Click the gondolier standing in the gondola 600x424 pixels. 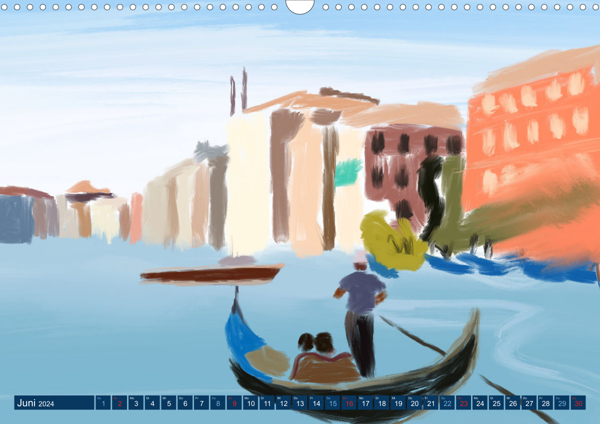coord(361,310)
